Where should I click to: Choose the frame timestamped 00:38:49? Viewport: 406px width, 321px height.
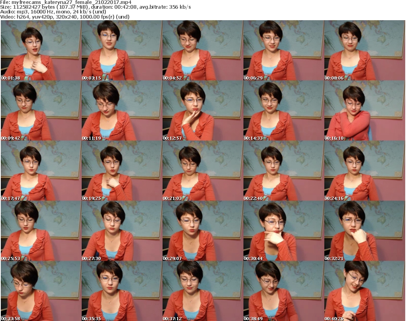pos(283,291)
